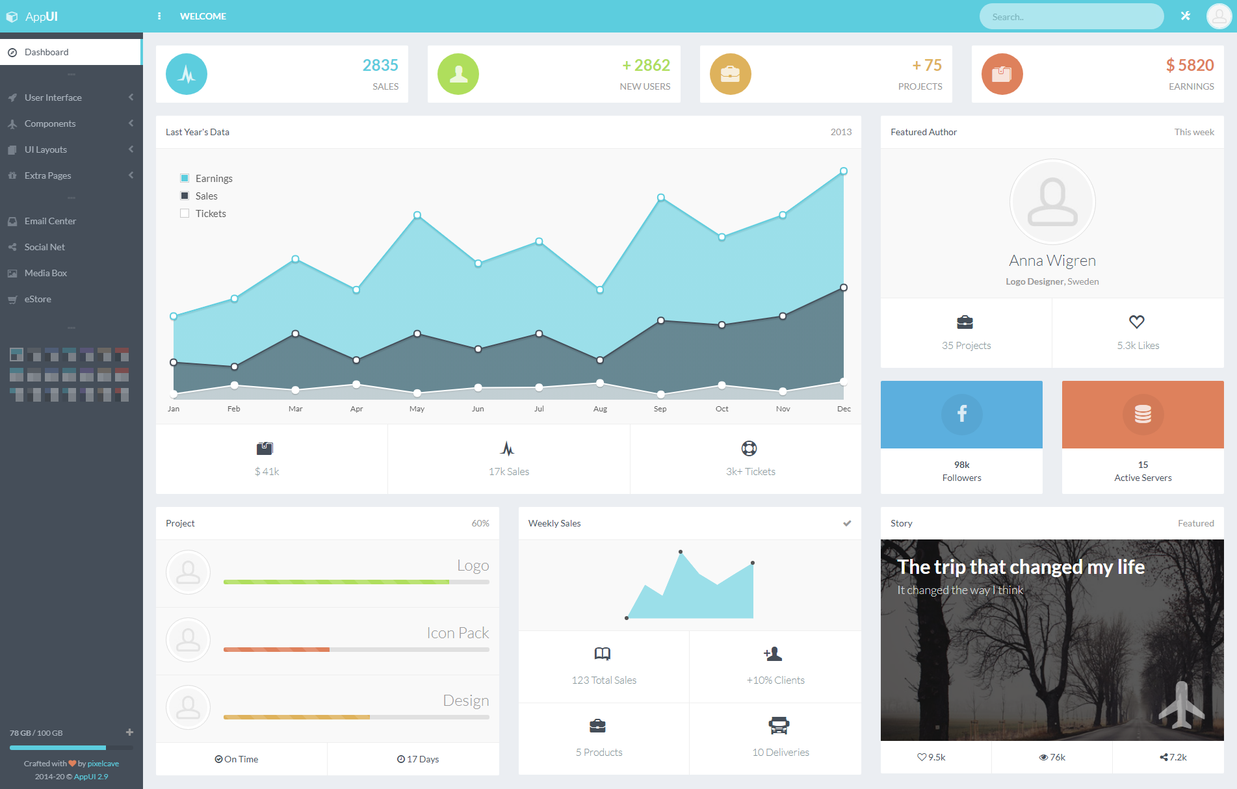
Task: Enable the Tickets legend checkbox
Action: point(185,213)
